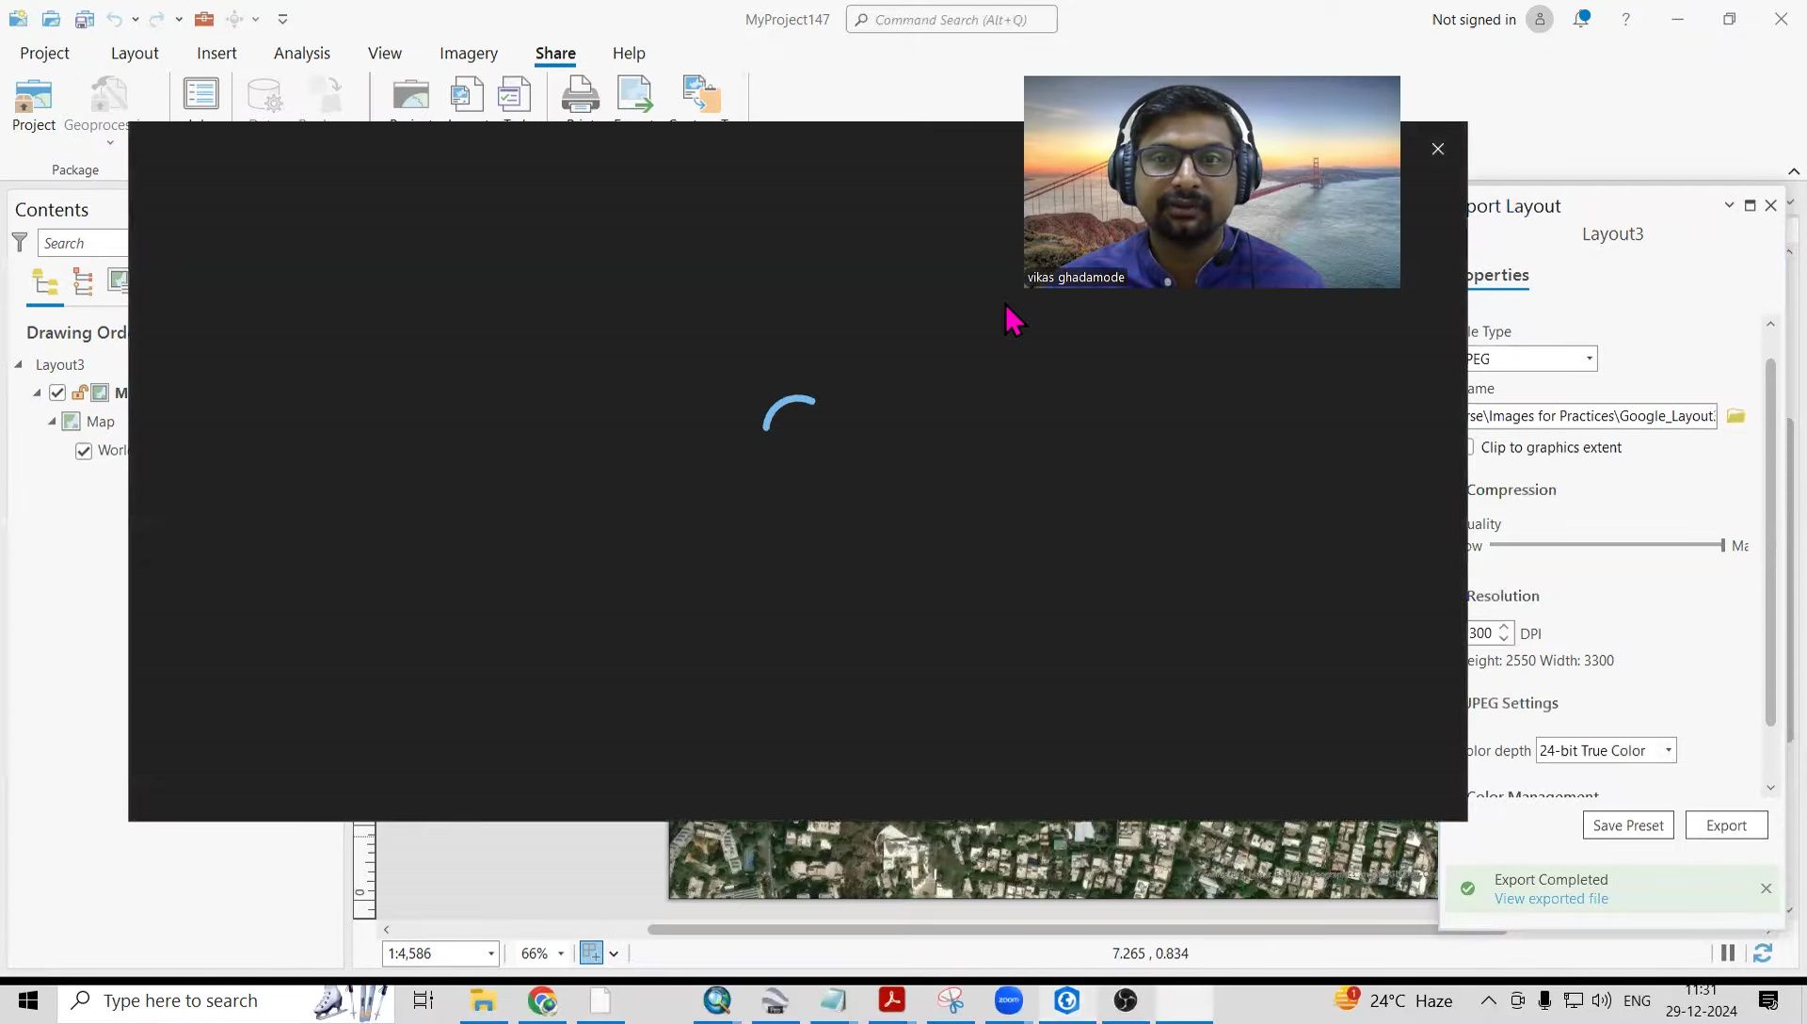1807x1024 pixels.
Task: Open the Undo history dropdown arrow
Action: 136,19
